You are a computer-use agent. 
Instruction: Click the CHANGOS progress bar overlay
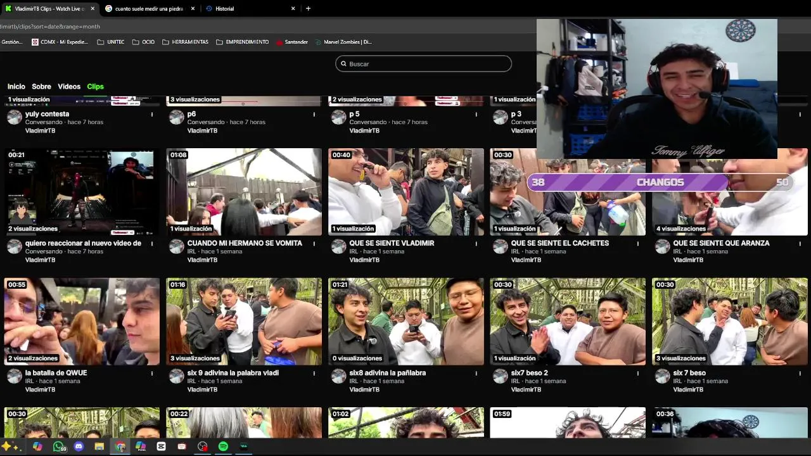660,182
